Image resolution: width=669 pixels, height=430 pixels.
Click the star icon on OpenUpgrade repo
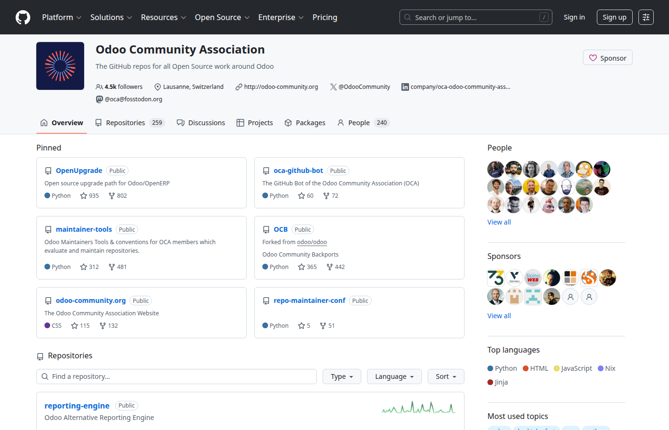[83, 195]
